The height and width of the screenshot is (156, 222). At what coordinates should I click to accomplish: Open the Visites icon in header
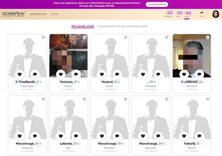(187, 14)
